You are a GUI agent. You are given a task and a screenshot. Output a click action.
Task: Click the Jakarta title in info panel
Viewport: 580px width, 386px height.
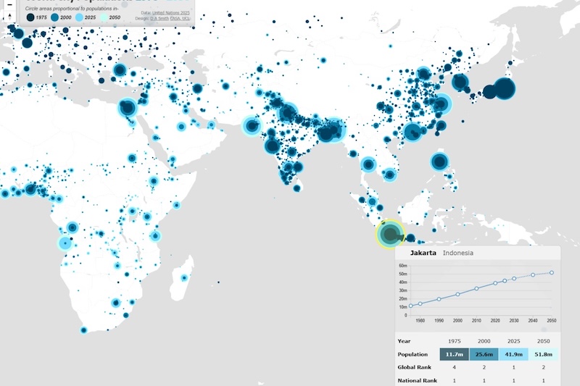(423, 253)
